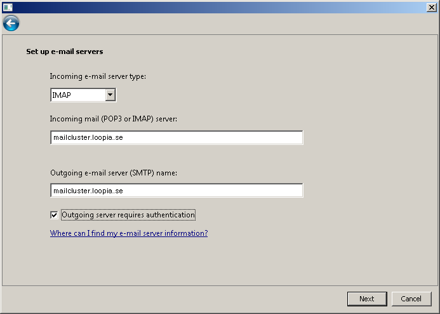Screen dimensions: 440x314
Task: Abort setup with the Cancel button
Action: (x=411, y=299)
